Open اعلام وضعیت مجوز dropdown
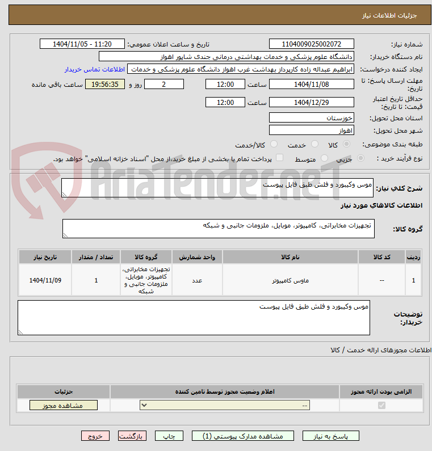 tap(225, 405)
